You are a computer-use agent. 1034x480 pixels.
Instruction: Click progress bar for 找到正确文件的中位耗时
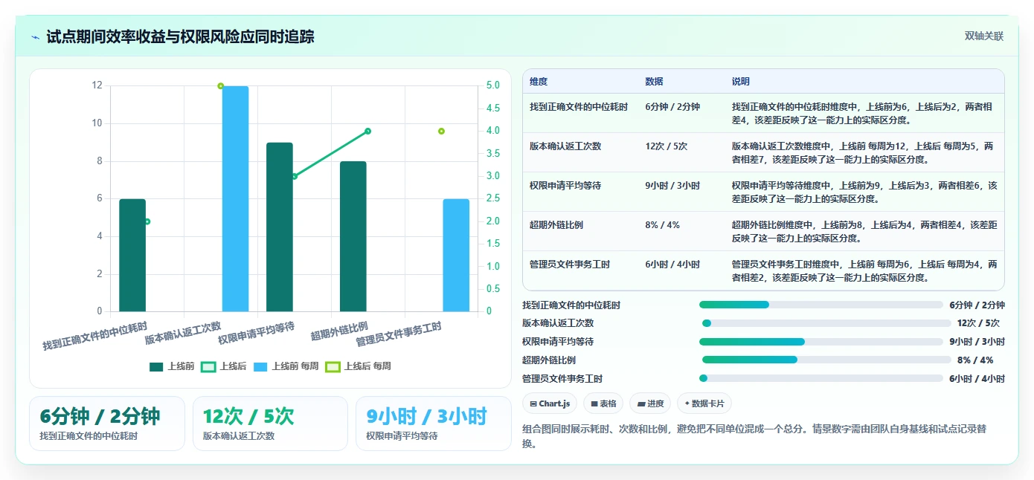(x=821, y=305)
